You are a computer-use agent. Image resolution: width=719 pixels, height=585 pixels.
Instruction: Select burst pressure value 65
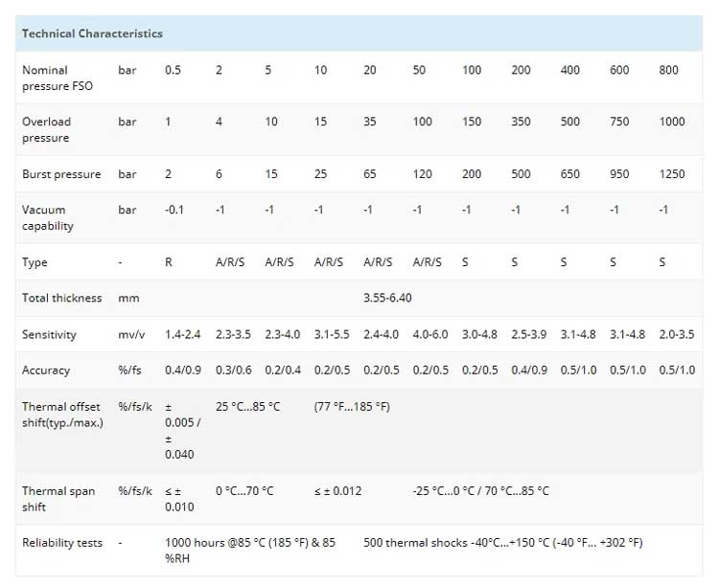pyautogui.click(x=370, y=174)
